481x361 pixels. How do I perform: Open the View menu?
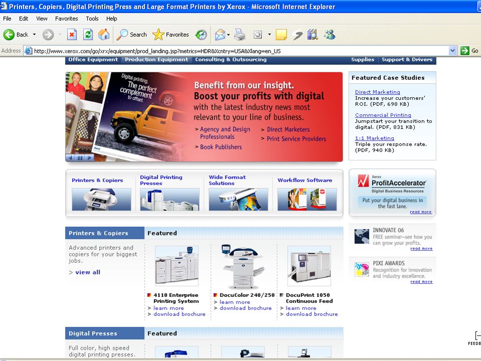click(x=42, y=19)
